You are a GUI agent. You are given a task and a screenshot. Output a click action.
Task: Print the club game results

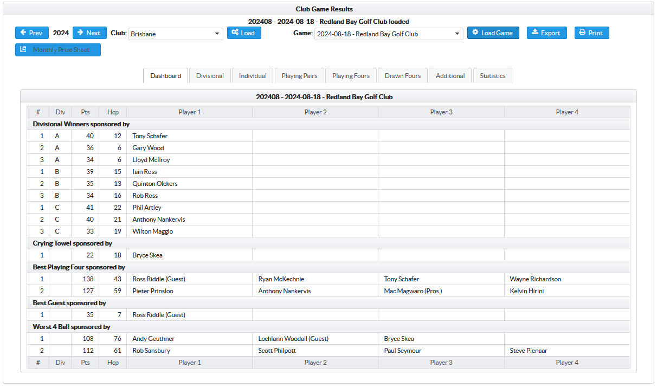pyautogui.click(x=591, y=33)
